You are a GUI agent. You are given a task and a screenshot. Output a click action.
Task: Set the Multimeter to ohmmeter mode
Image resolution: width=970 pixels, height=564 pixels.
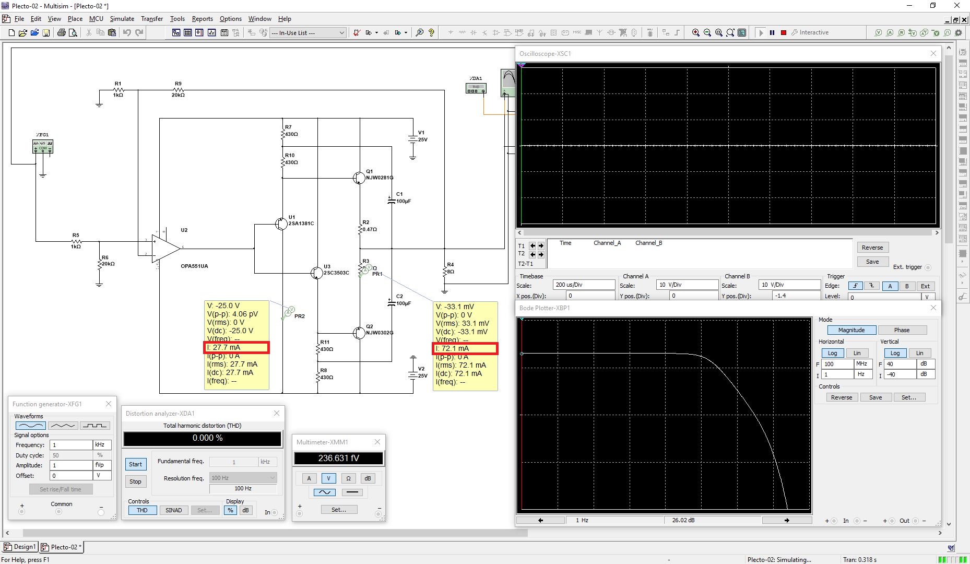point(348,478)
